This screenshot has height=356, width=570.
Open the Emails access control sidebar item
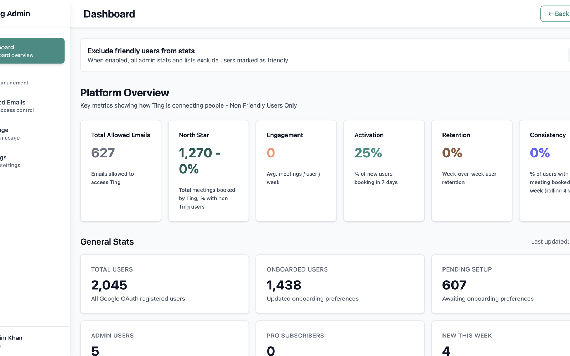coord(32,106)
